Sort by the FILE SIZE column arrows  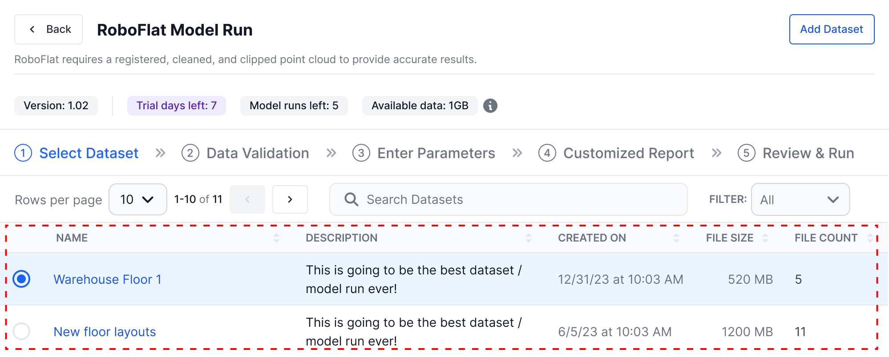pyautogui.click(x=765, y=238)
